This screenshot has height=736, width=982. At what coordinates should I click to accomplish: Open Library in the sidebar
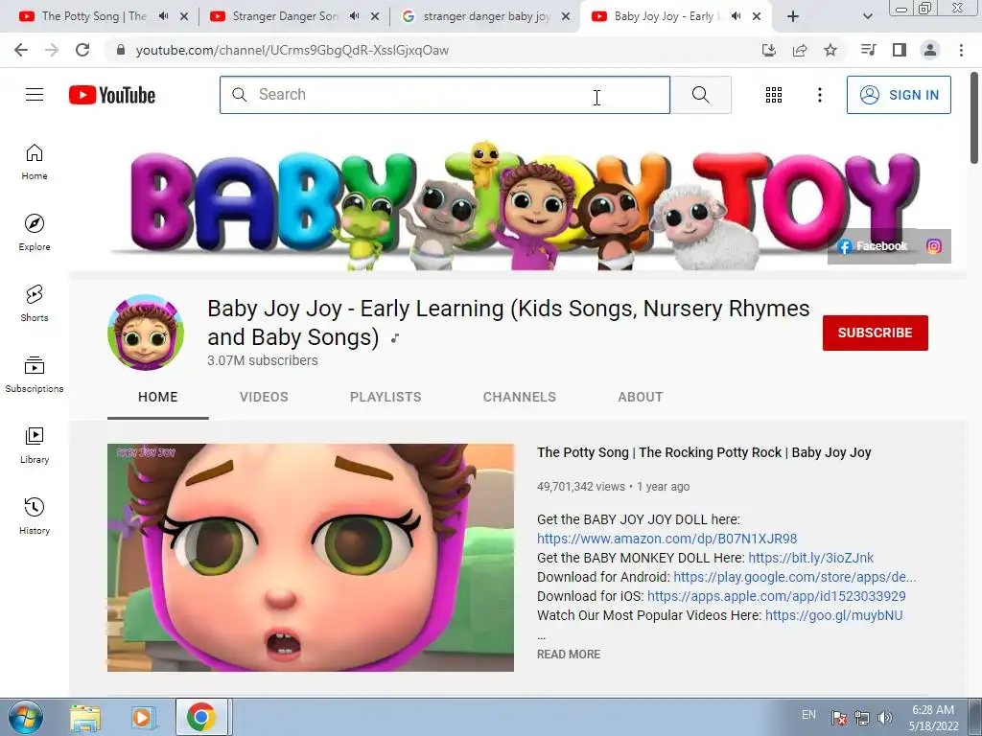(35, 445)
